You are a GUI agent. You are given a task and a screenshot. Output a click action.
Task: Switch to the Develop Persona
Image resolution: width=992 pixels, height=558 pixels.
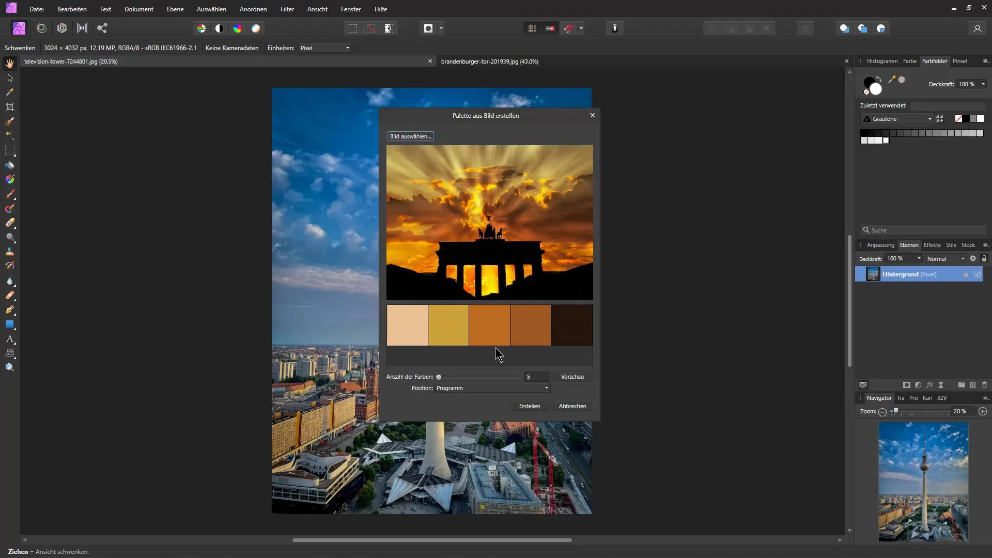coord(62,28)
